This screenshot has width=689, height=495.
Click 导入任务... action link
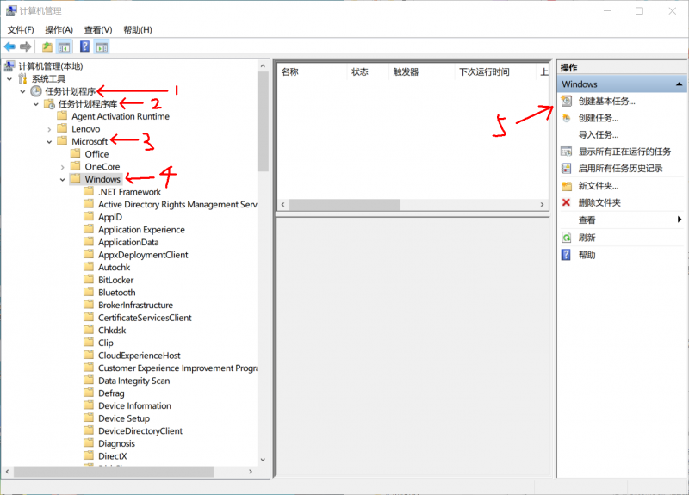(598, 135)
